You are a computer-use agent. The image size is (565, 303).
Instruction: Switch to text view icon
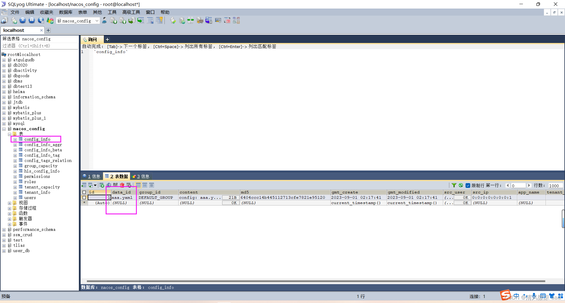152,185
